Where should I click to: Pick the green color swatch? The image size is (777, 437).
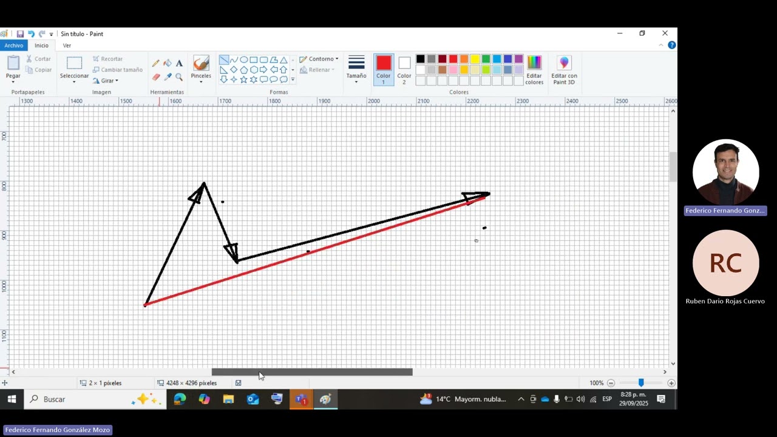coord(486,59)
